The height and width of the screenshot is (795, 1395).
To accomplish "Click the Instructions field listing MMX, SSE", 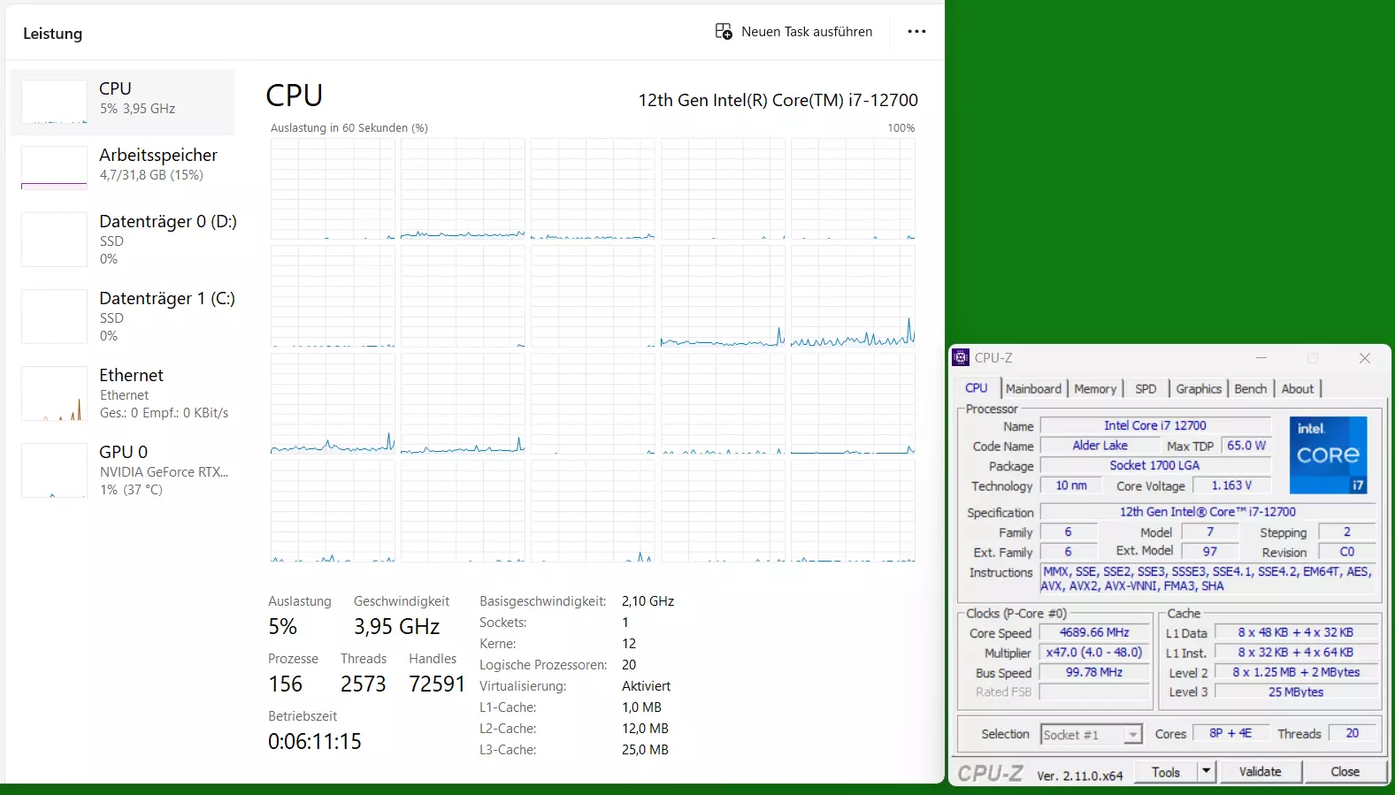I will [x=1207, y=578].
